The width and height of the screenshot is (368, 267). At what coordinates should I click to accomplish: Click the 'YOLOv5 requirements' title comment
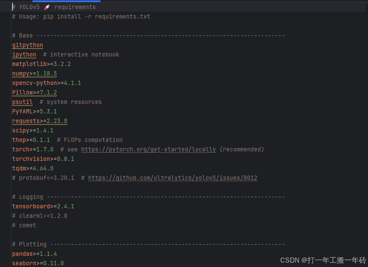point(54,7)
